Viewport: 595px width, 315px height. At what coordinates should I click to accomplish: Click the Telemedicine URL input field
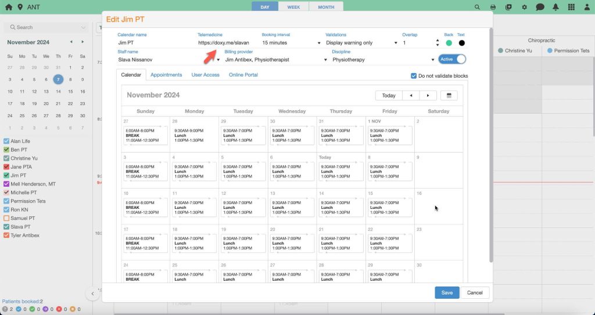(x=227, y=43)
